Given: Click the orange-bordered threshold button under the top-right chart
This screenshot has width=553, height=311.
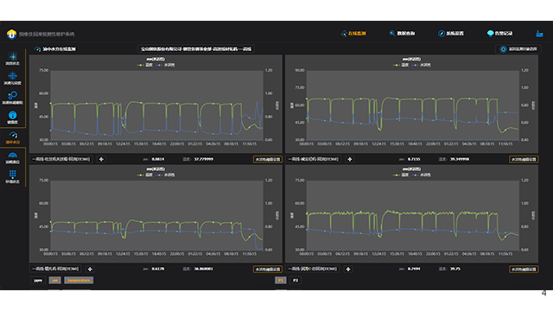Looking at the screenshot, I should tap(524, 159).
